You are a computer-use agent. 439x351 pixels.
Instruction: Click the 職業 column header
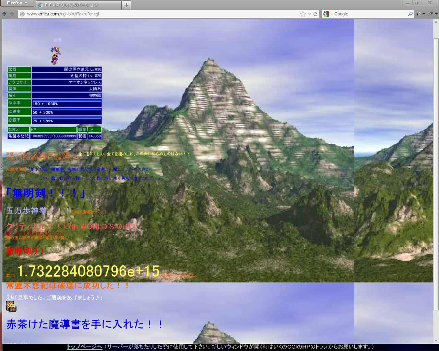[82, 130]
